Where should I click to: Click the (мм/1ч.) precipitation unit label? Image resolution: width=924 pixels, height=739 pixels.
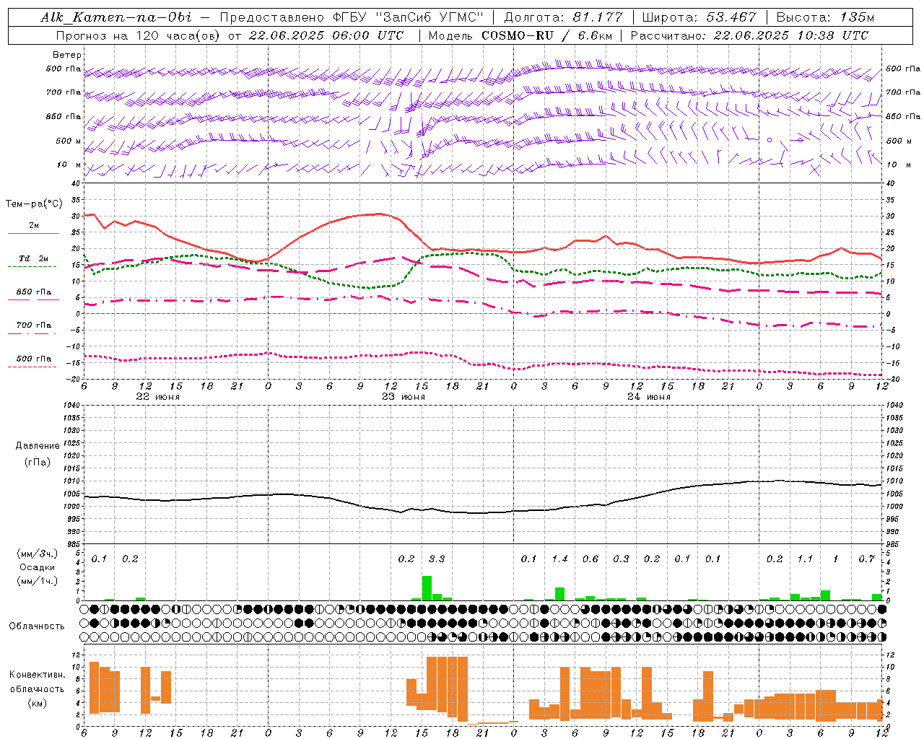[38, 581]
